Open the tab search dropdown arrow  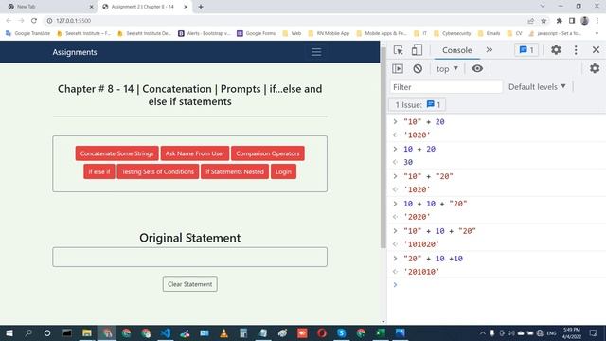[x=543, y=7]
